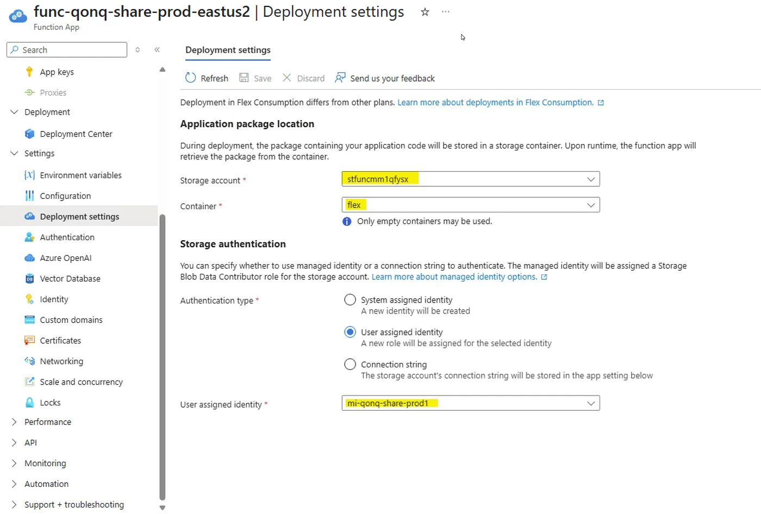The width and height of the screenshot is (761, 514).
Task: Collapse the sidebar with double-chevron icon
Action: tap(157, 49)
